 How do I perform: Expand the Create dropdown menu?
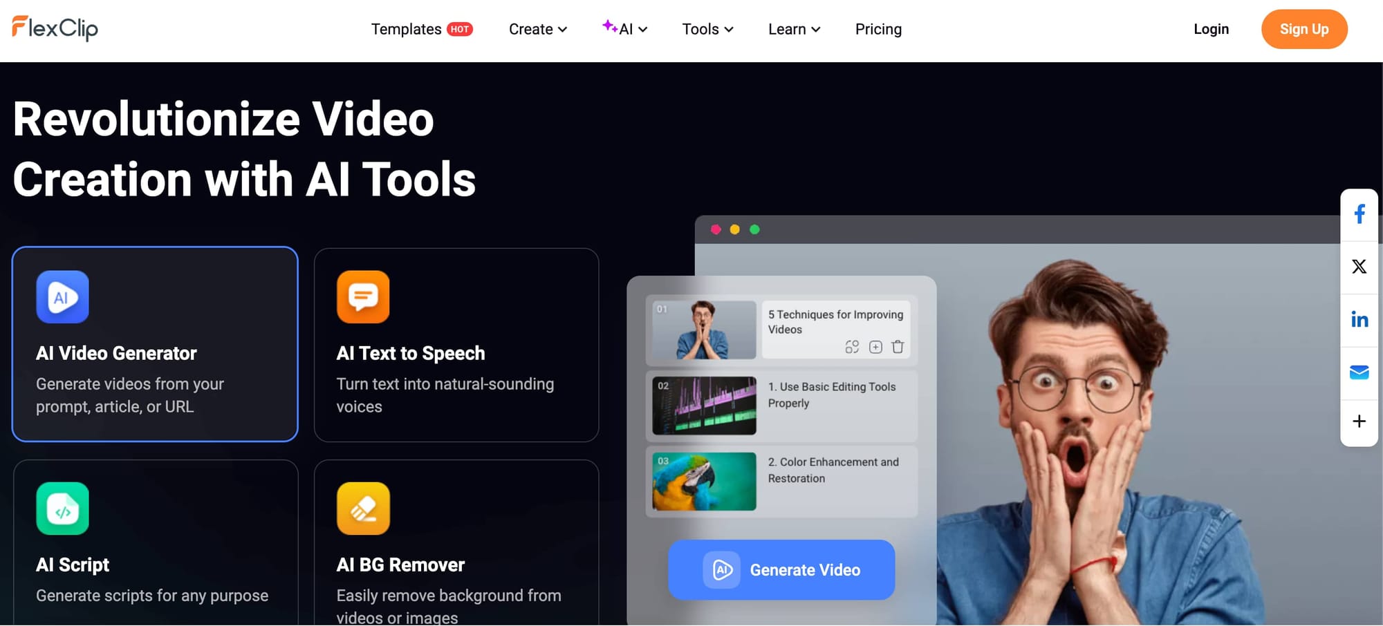coord(538,29)
